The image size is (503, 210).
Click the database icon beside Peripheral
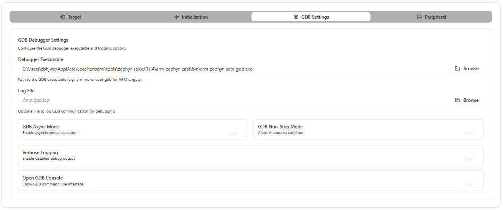[419, 17]
